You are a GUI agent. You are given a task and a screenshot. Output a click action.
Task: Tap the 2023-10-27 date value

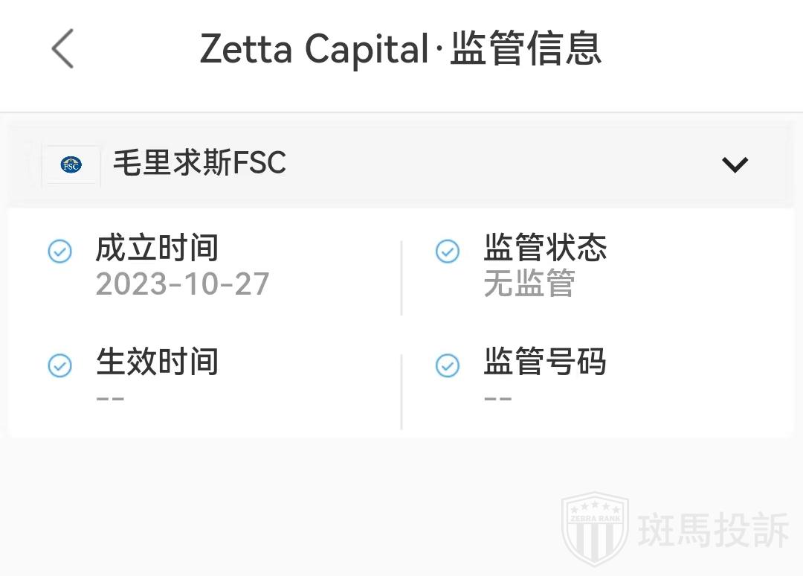click(182, 284)
